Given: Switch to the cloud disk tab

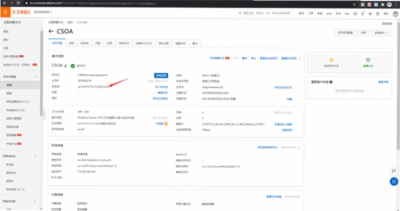Looking at the screenshot, I should point(97,43).
